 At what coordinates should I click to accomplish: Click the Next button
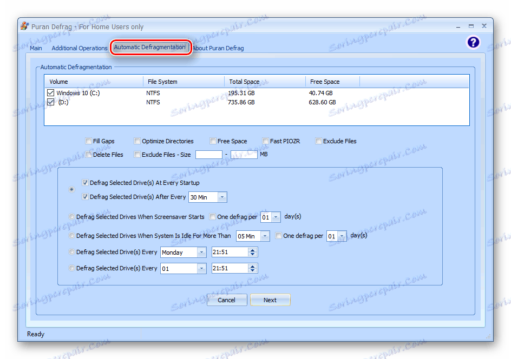pyautogui.click(x=270, y=300)
